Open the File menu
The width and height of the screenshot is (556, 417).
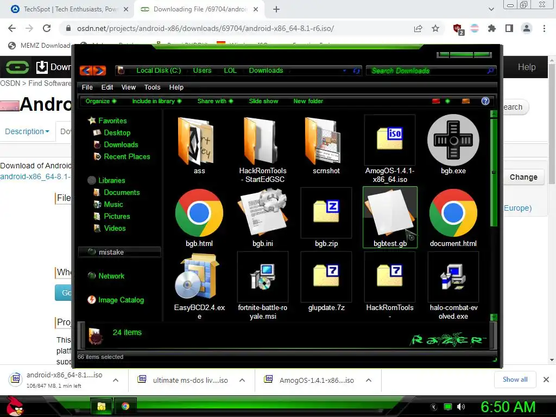[x=87, y=87]
